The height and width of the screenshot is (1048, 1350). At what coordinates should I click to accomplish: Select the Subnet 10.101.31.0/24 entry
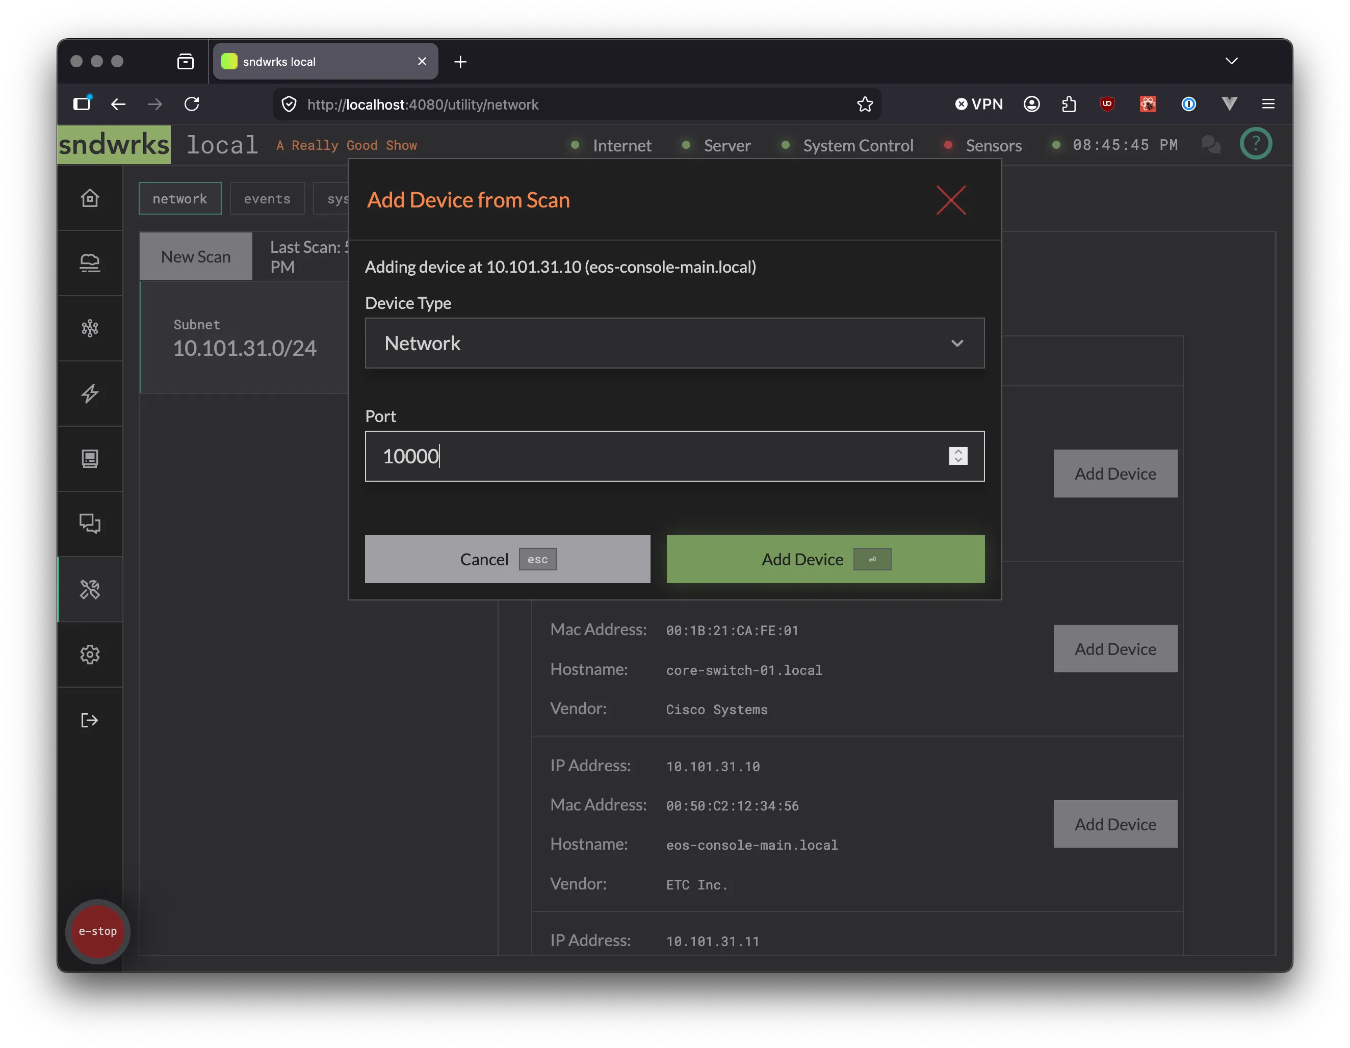tap(245, 337)
